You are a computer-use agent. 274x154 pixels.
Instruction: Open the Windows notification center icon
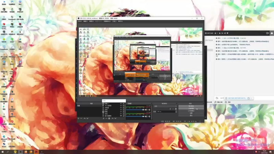click(x=271, y=152)
